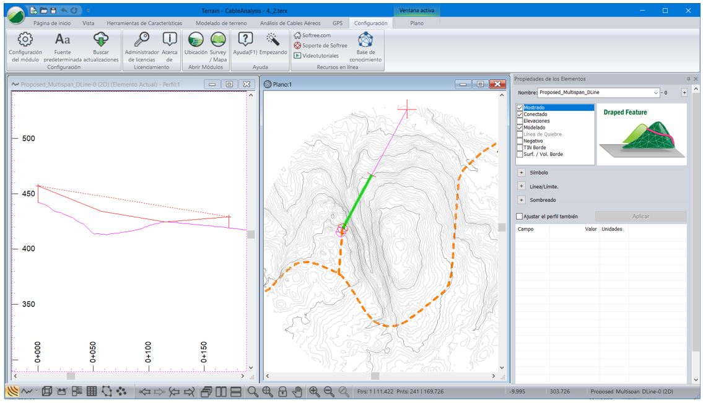
Task: Open the Análisis de Cables Aéreos tab
Action: 290,23
